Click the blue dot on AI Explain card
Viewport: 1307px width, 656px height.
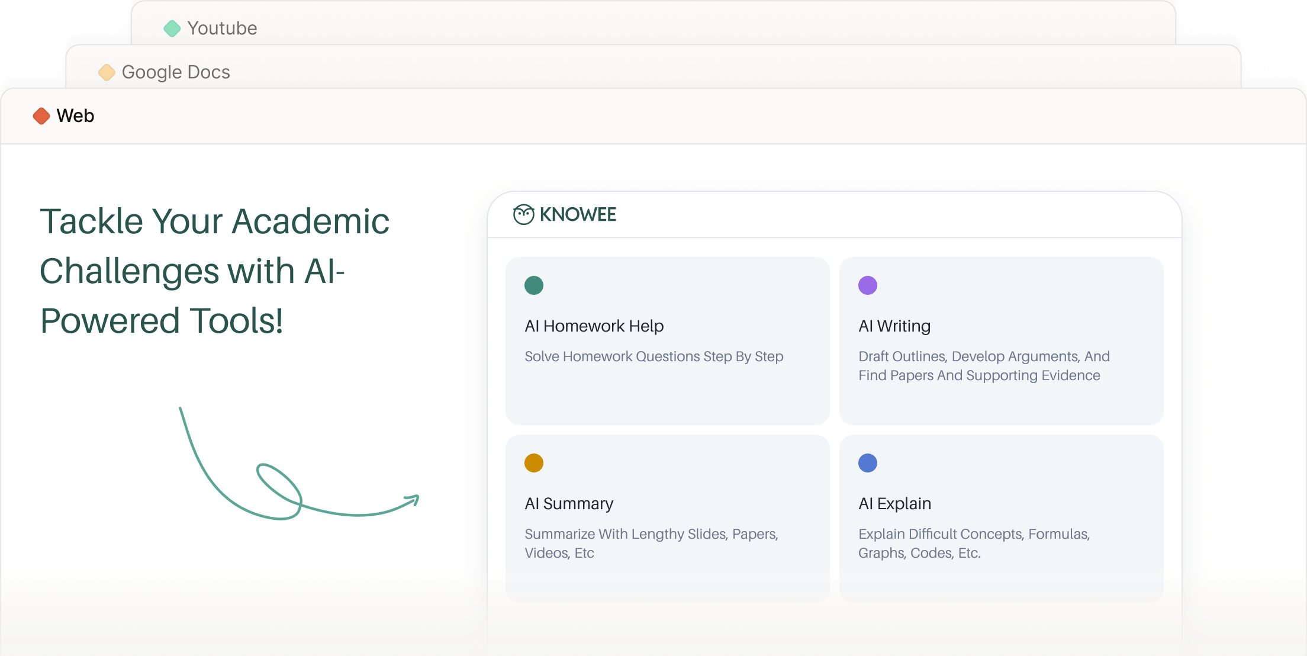pos(868,463)
